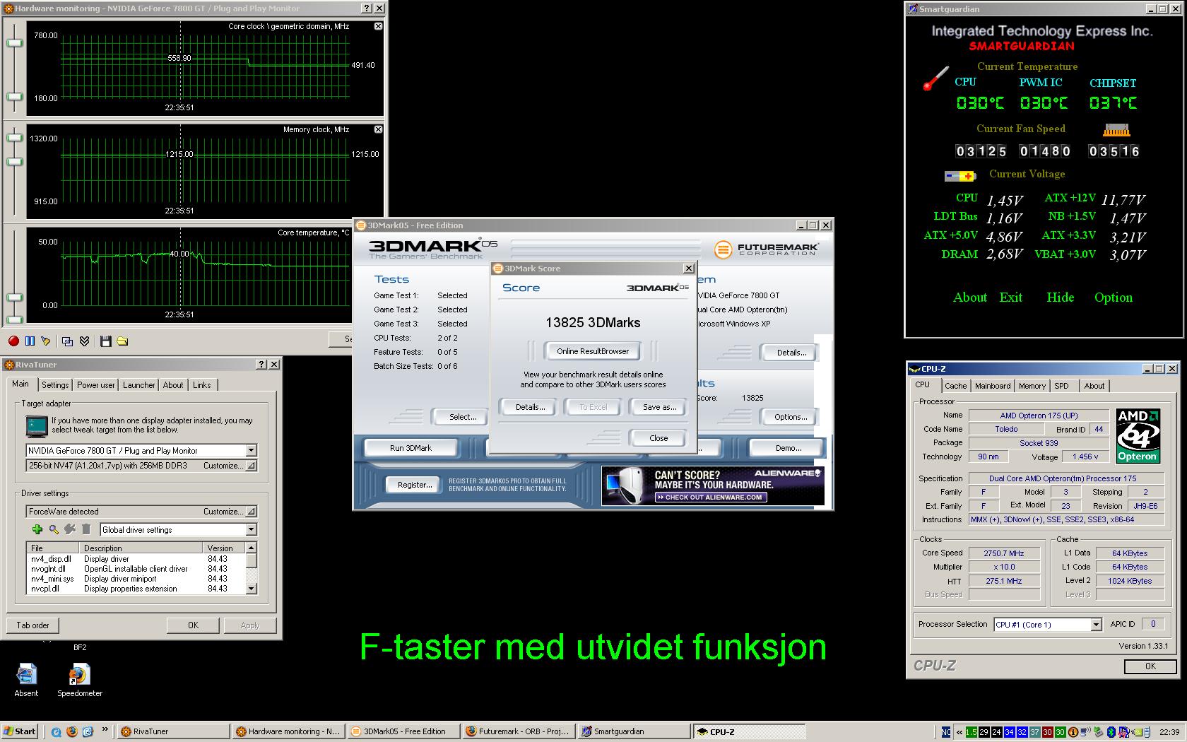The width and height of the screenshot is (1187, 742).
Task: Click the grayed trash can icon in RivaTuner
Action: coord(86,529)
